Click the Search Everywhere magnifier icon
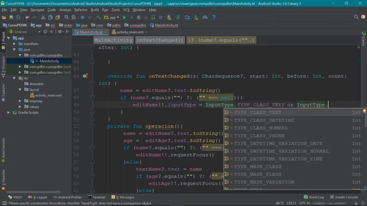Screen dimensions: 367x206 tap(356, 17)
